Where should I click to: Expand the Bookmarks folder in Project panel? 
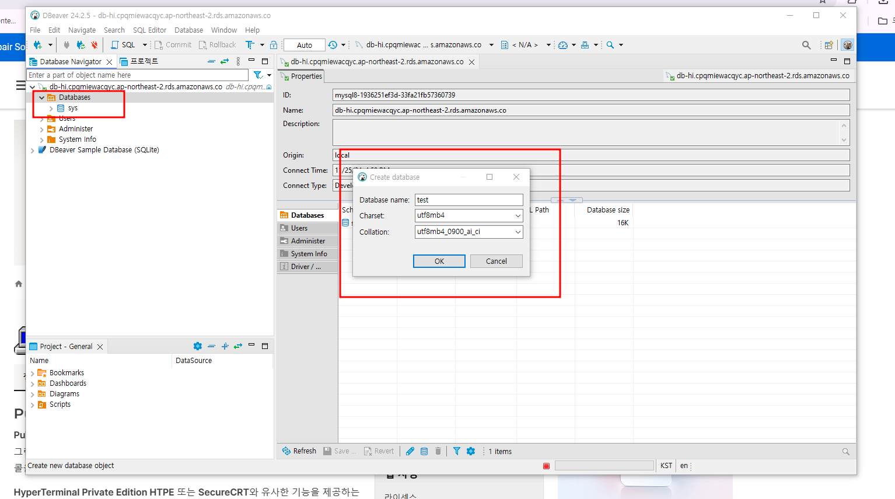tap(33, 374)
